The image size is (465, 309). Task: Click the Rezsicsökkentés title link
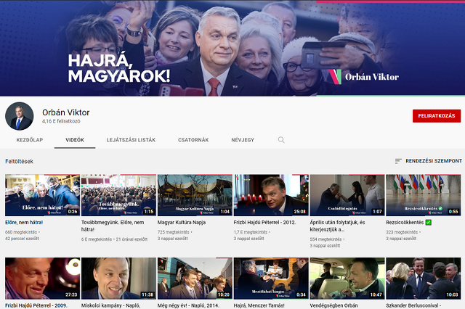(408, 222)
